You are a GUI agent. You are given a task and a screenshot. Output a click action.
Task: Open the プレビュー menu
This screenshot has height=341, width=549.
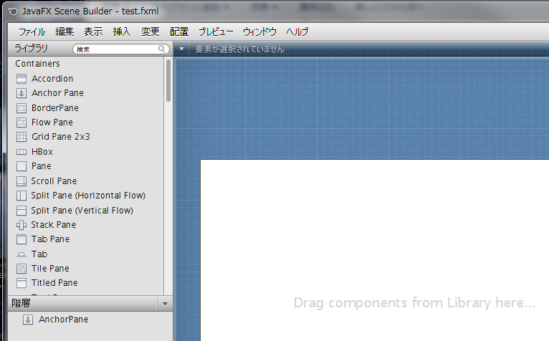216,32
